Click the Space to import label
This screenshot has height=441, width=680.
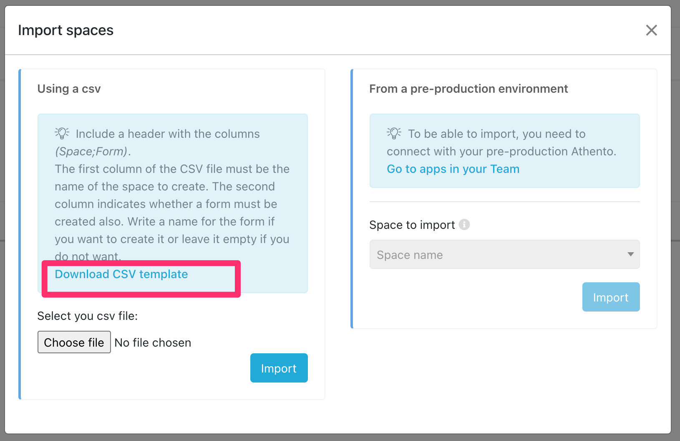pyautogui.click(x=412, y=225)
